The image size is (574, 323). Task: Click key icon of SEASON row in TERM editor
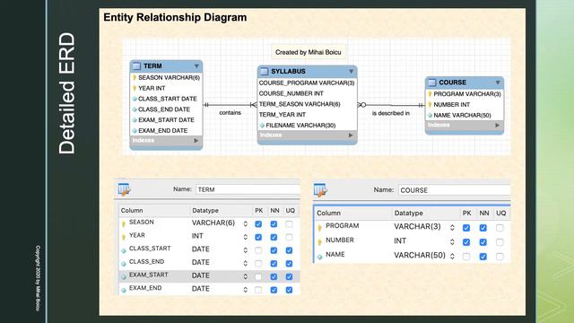pos(124,223)
